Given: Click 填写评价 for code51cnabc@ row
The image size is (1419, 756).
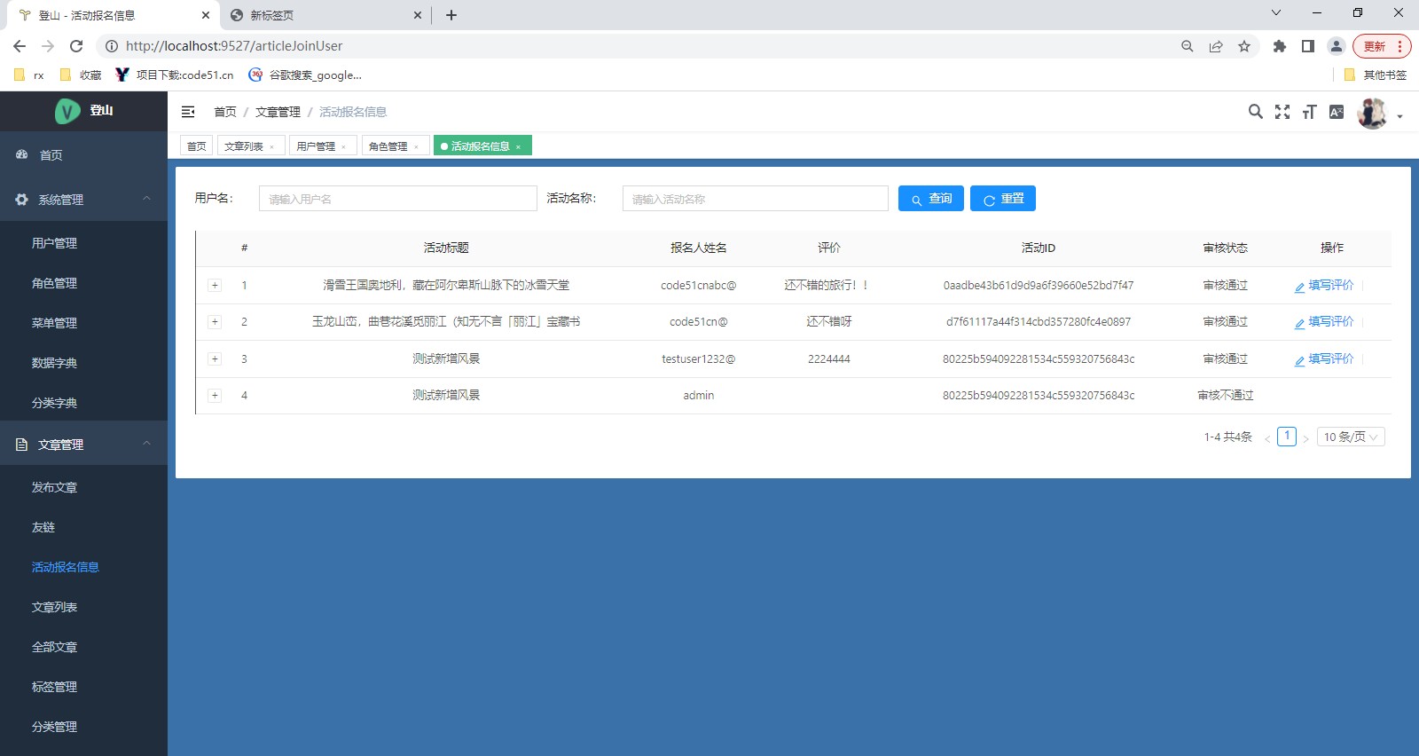Looking at the screenshot, I should (1324, 286).
